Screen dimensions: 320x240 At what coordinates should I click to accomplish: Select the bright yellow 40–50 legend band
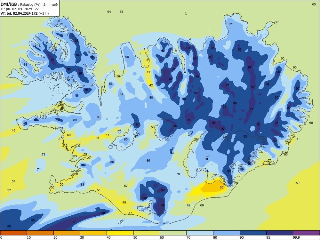point(120,233)
